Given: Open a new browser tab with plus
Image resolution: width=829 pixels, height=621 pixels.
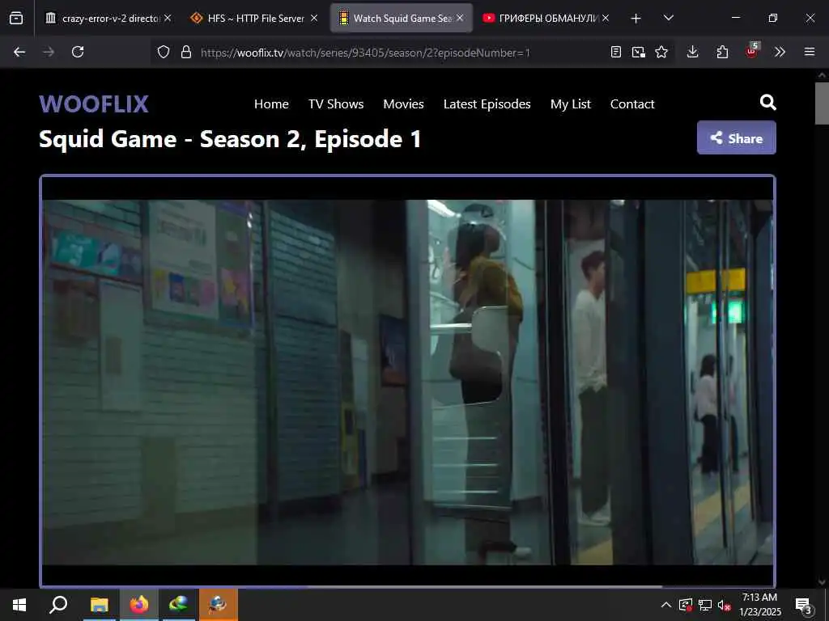Looking at the screenshot, I should pos(636,19).
